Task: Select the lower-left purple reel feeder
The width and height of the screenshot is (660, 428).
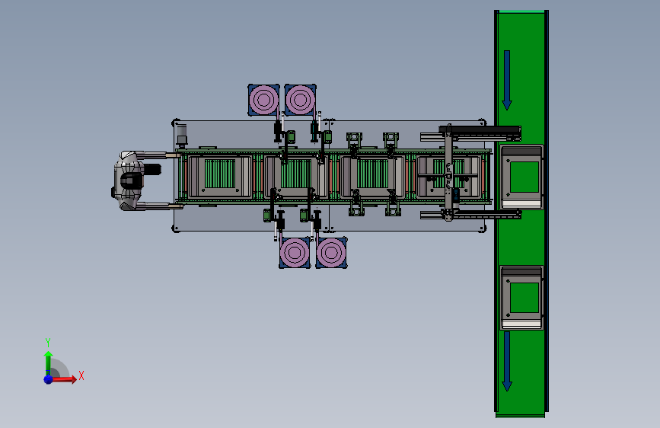Action: click(x=295, y=252)
